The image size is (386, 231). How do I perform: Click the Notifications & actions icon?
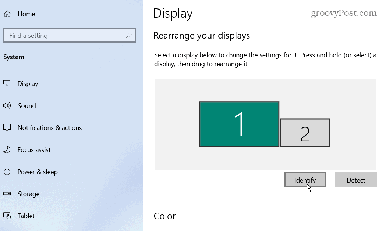pyautogui.click(x=7, y=127)
